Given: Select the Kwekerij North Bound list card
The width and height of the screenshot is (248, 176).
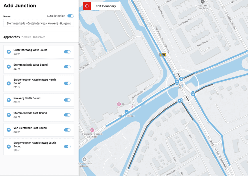Looking at the screenshot, I should 38,100.
